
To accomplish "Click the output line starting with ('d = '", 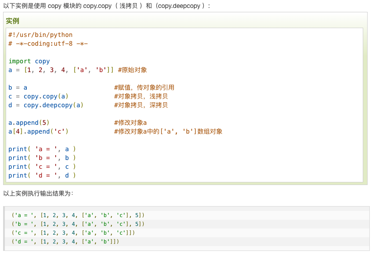I will tap(65, 242).
